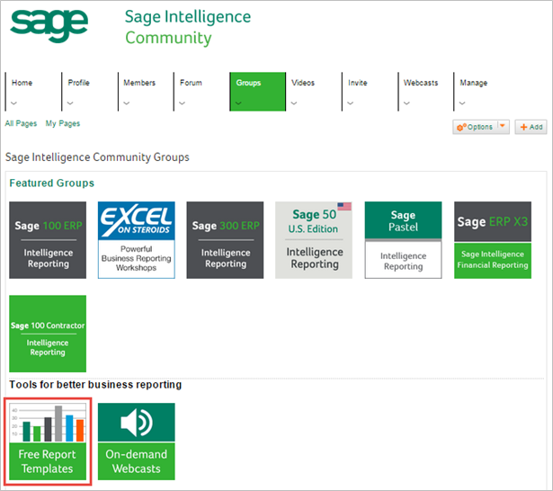Expand the chevron under Members
The width and height of the screenshot is (553, 491).
click(x=126, y=103)
